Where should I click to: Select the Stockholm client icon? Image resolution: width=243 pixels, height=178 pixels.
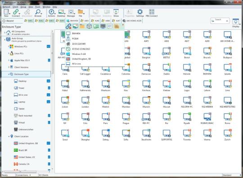tap(146, 133)
